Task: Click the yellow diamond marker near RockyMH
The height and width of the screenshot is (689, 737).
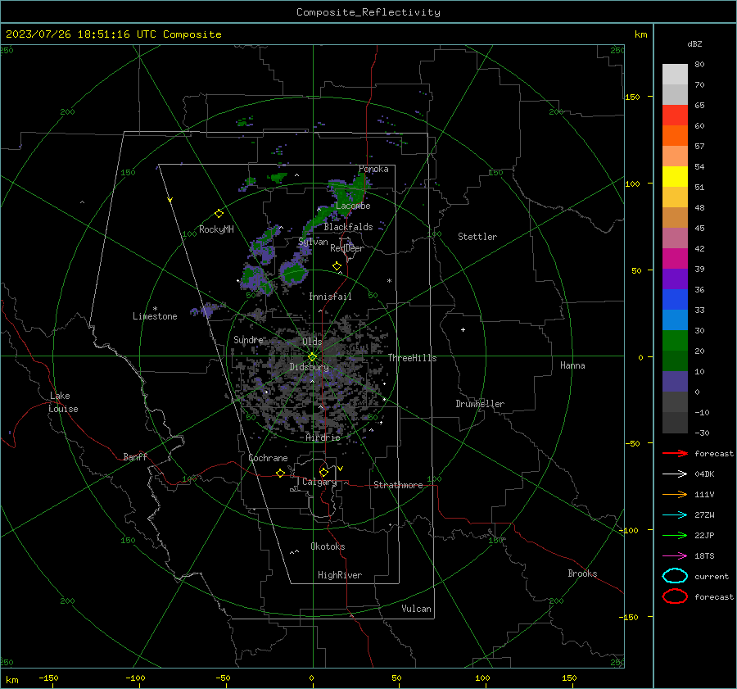Action: tap(219, 214)
